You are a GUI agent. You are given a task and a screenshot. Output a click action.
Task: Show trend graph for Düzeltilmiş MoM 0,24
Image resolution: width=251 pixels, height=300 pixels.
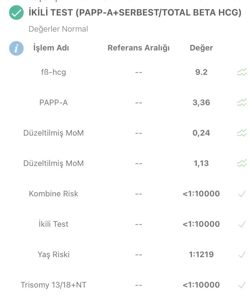point(242,133)
